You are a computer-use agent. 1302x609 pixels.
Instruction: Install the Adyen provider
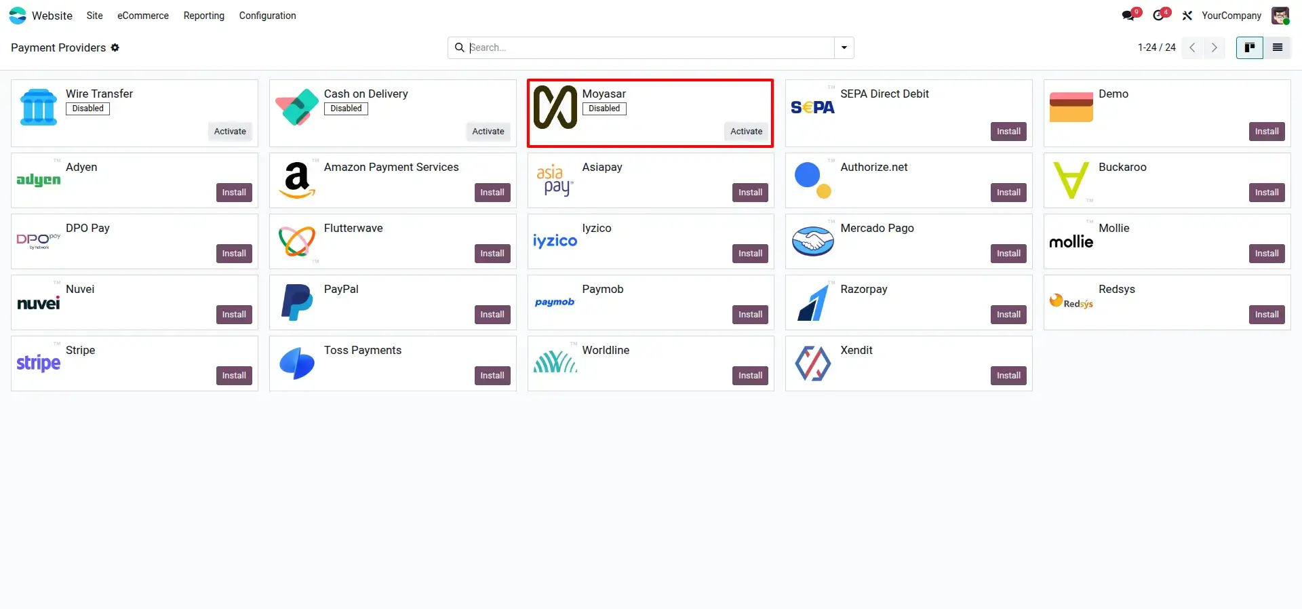tap(234, 193)
